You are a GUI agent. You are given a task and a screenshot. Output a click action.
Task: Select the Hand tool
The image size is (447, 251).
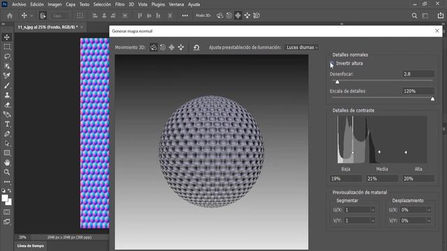[7, 162]
